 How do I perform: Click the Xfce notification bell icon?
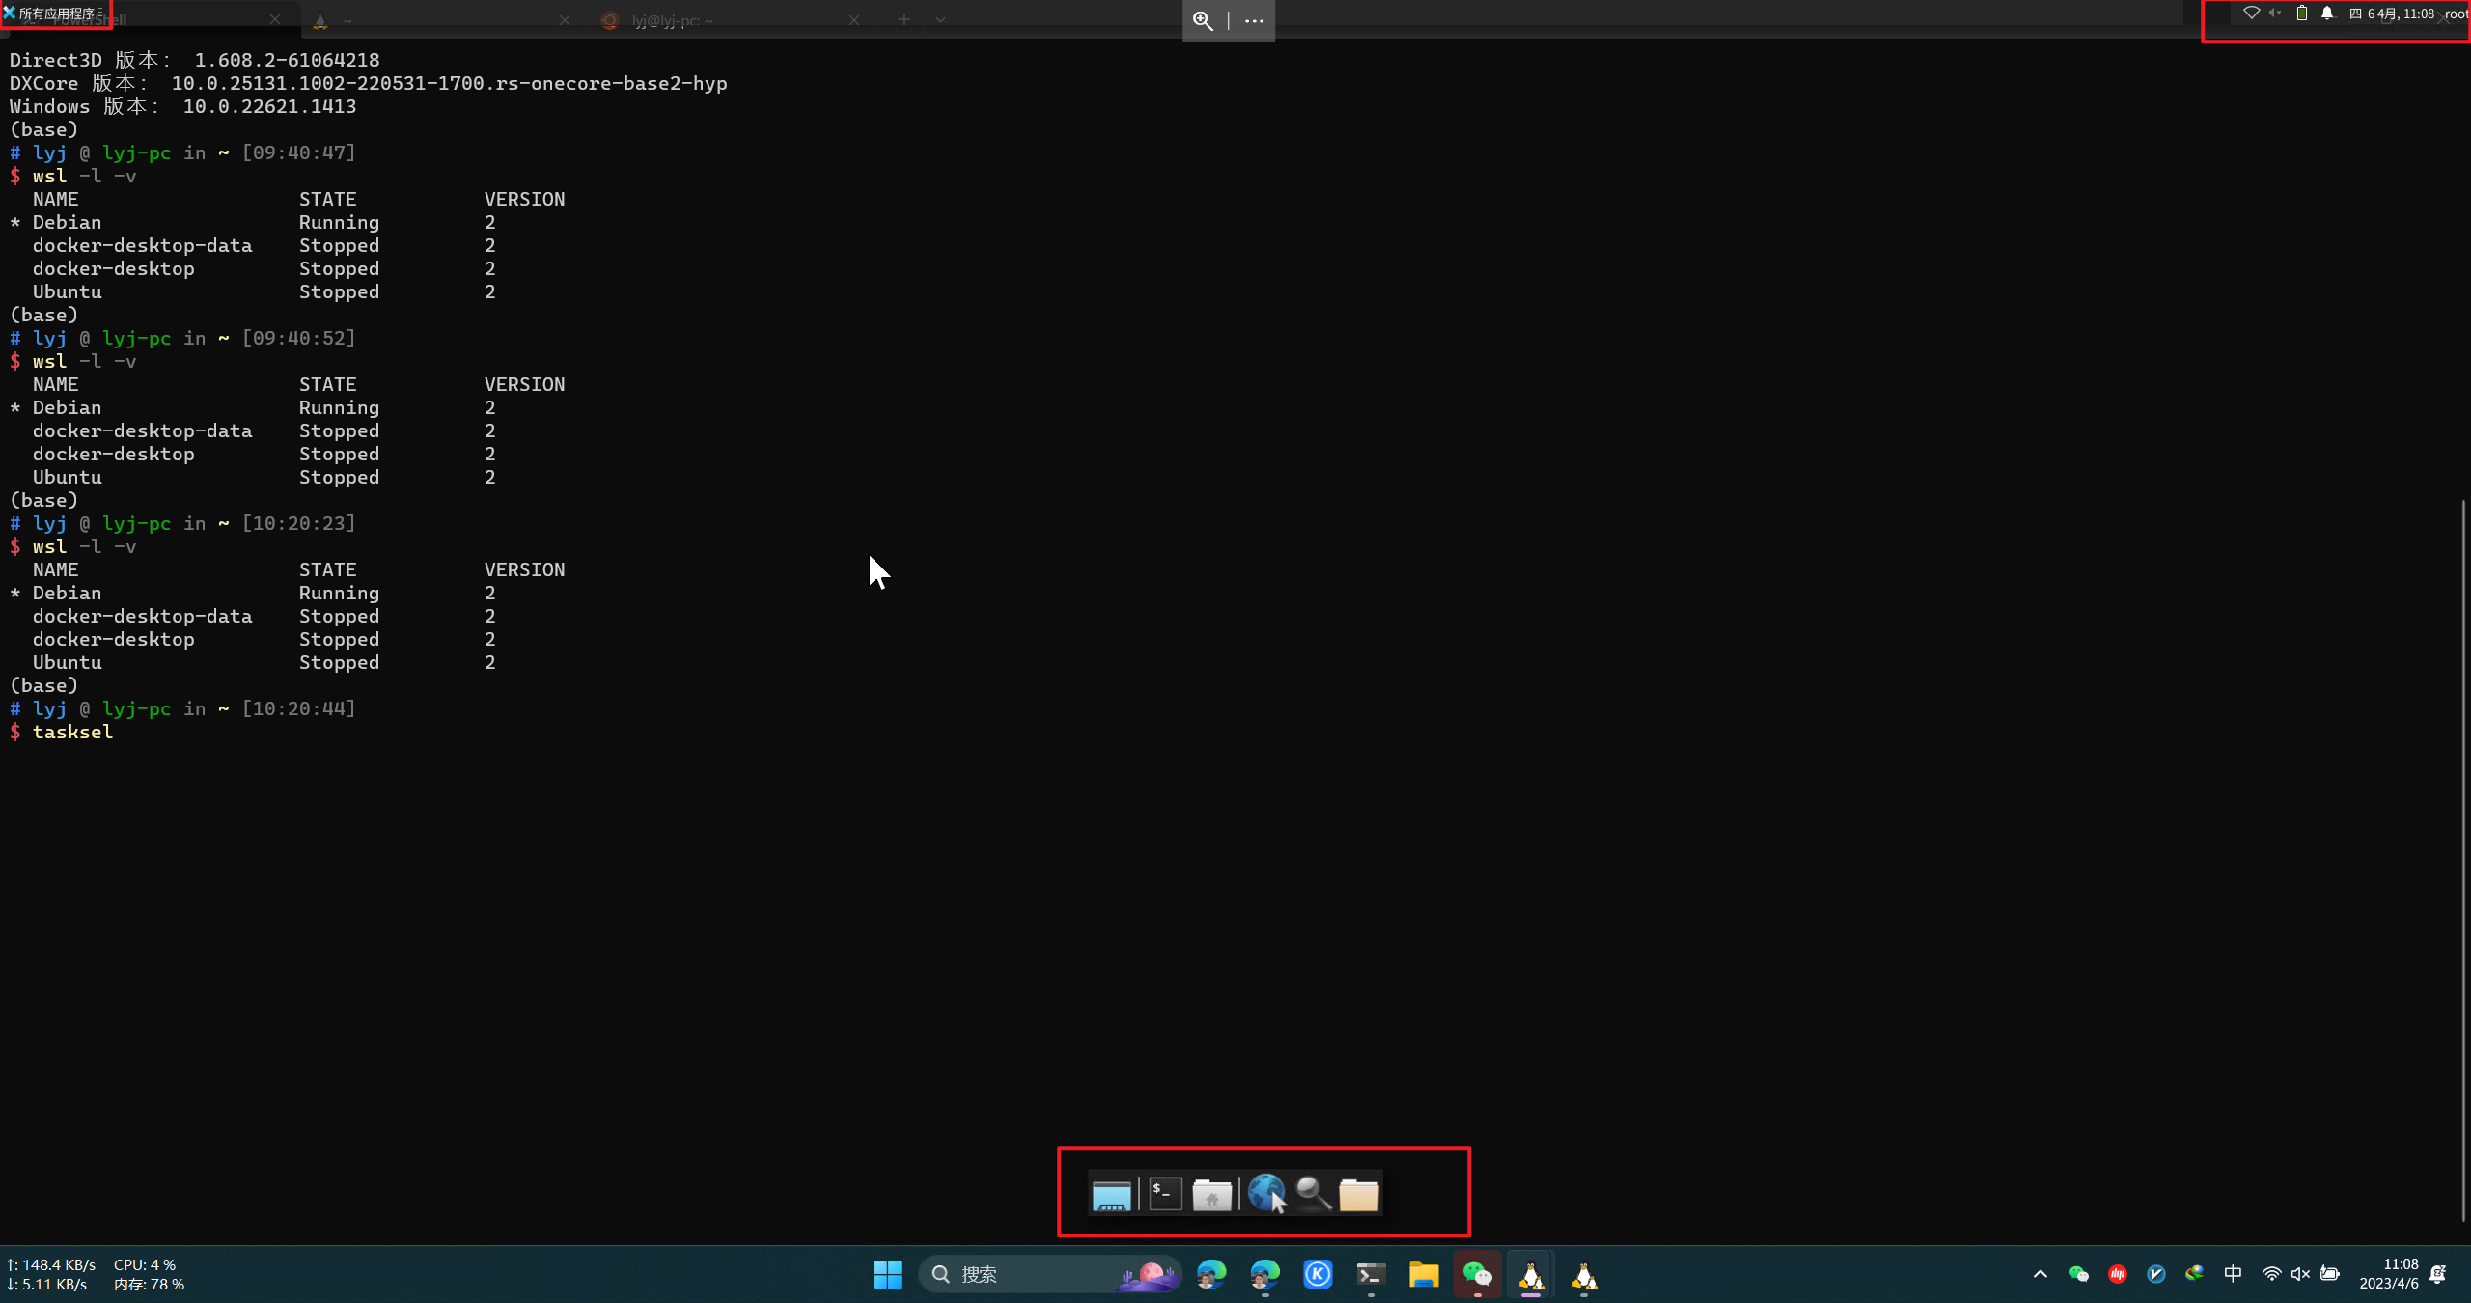tap(2327, 14)
